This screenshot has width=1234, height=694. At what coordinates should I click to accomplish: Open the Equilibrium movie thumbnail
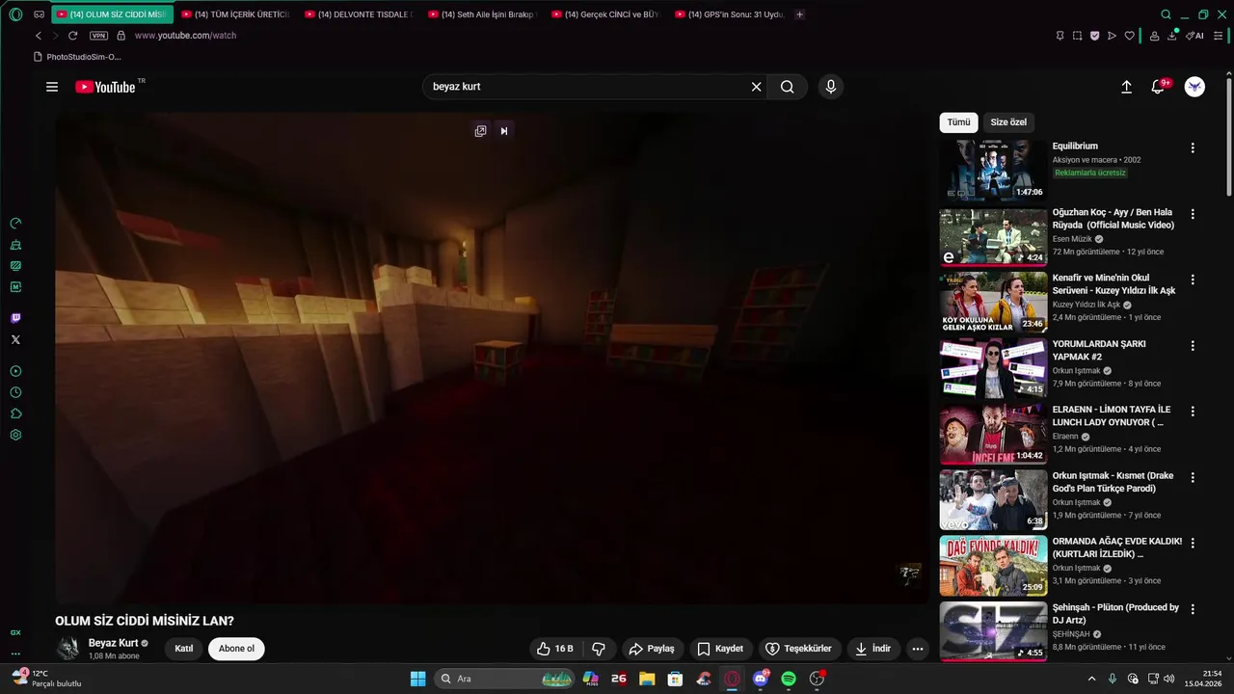[x=993, y=170]
